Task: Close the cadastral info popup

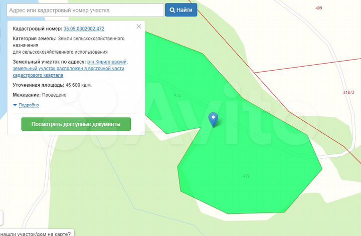Action: (x=139, y=27)
